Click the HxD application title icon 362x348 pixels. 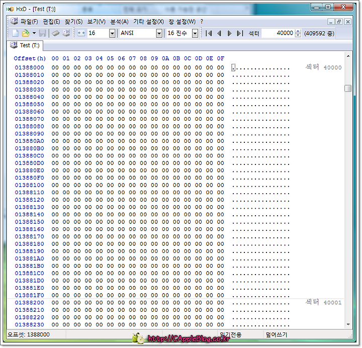tap(10, 9)
